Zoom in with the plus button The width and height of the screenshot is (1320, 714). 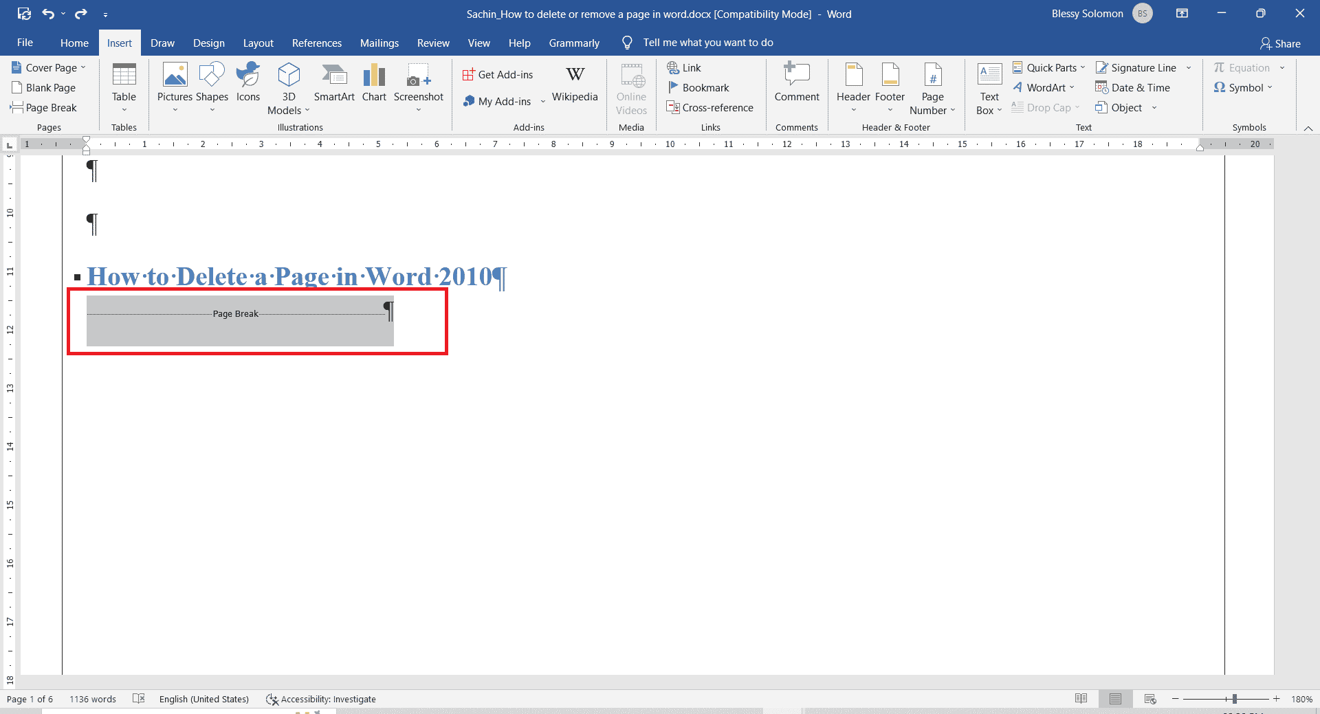[x=1276, y=699]
